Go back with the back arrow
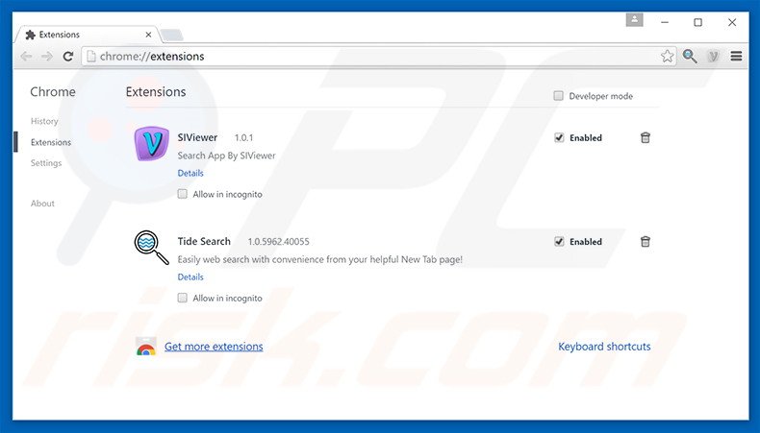The width and height of the screenshot is (760, 433). pos(26,57)
